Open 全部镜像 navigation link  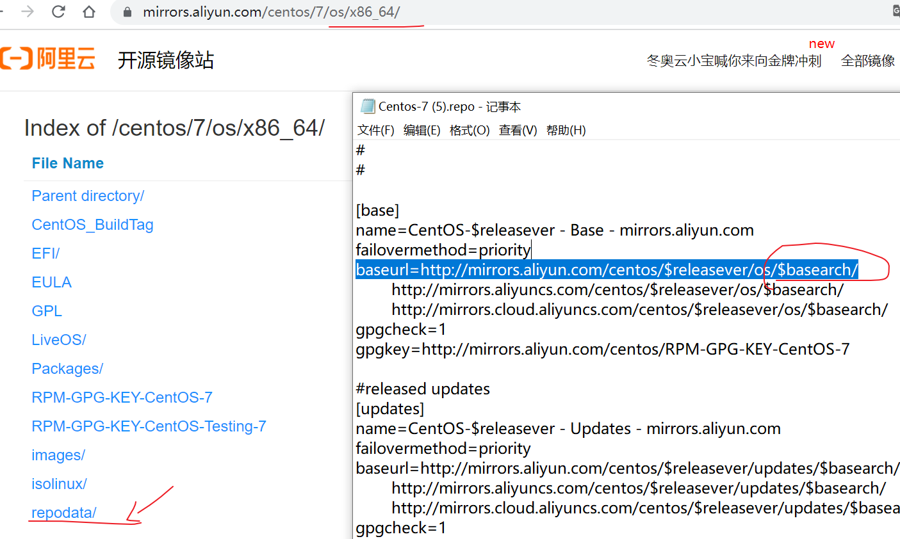click(x=868, y=61)
